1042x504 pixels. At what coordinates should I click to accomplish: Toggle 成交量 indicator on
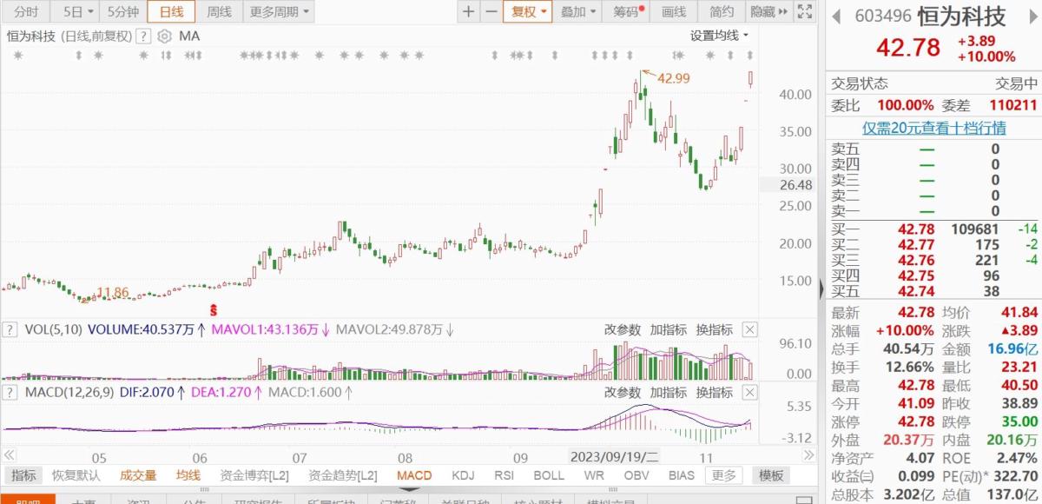(x=138, y=475)
